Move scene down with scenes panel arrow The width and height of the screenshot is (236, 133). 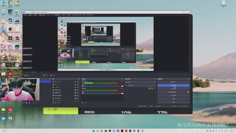[x=35, y=103]
